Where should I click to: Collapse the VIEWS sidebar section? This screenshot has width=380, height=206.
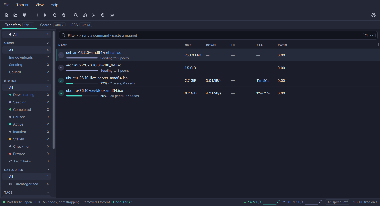click(x=48, y=43)
